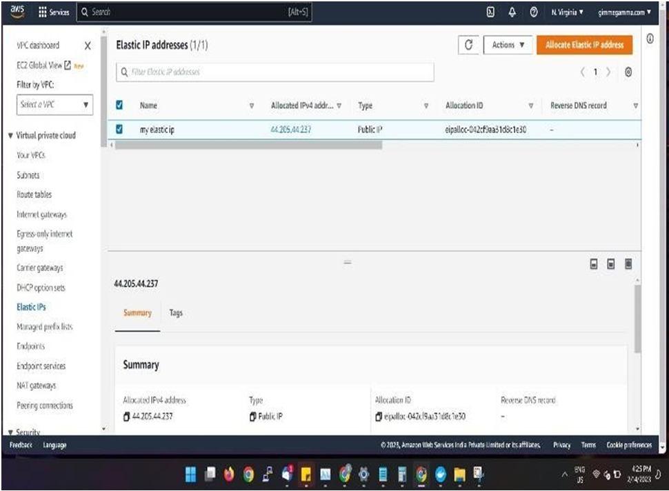
Task: Open the Language link in the footer
Action: point(54,445)
